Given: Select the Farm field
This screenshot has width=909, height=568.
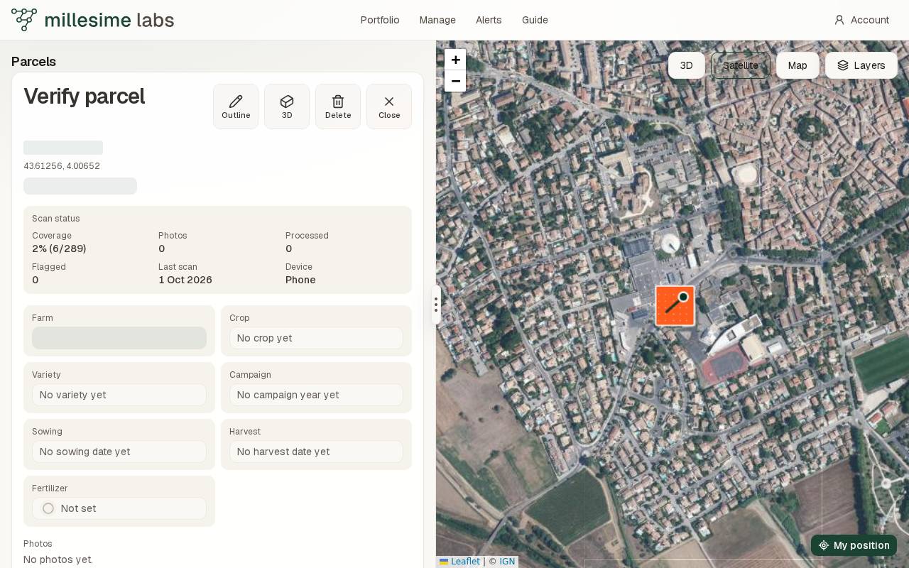Looking at the screenshot, I should click(x=119, y=338).
